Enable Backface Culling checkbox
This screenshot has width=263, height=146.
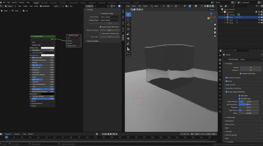coord(100,14)
